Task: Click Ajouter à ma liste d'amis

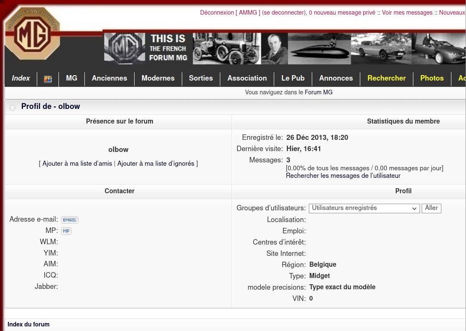Action: pos(77,164)
